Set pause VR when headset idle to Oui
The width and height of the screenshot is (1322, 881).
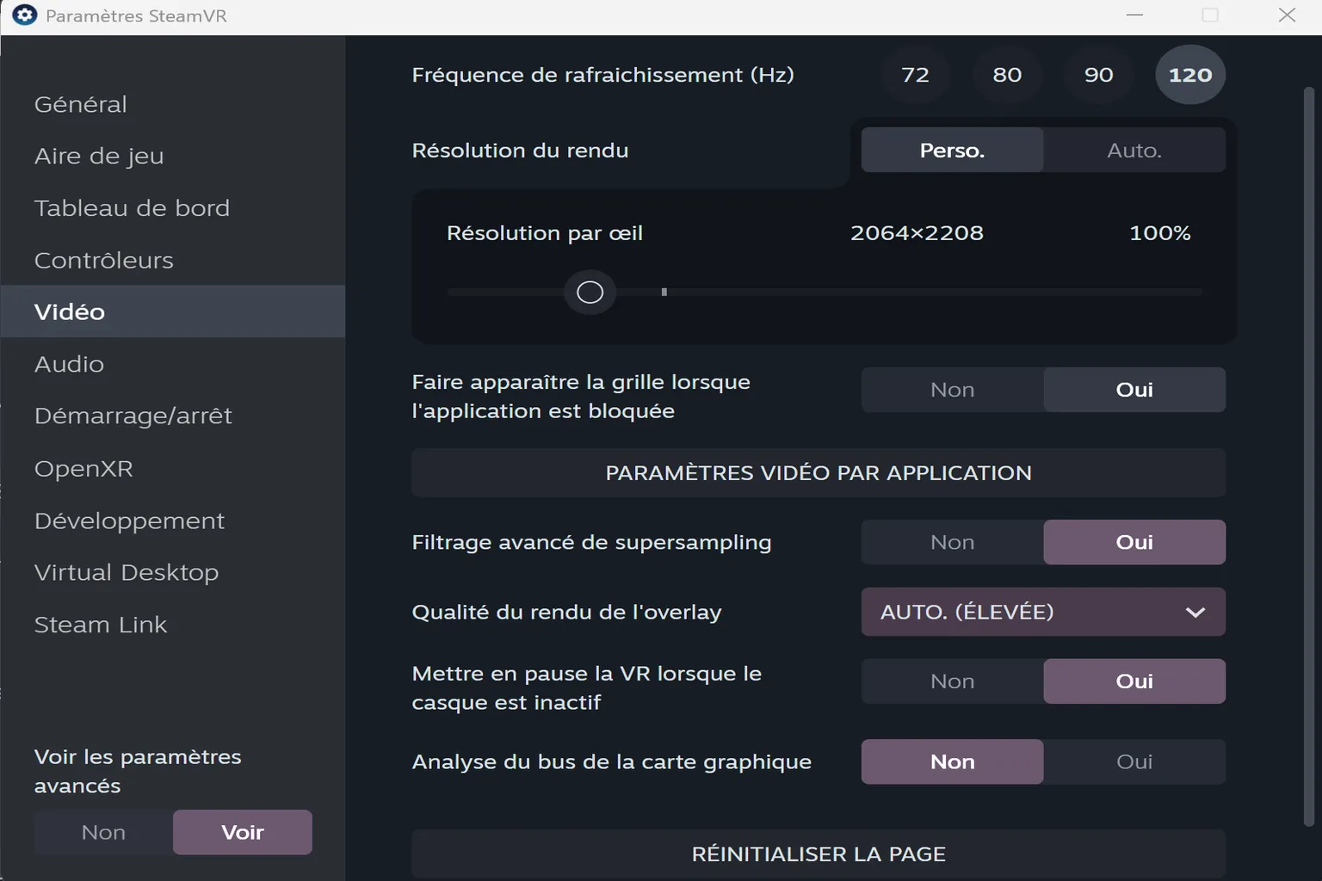pyautogui.click(x=1134, y=681)
